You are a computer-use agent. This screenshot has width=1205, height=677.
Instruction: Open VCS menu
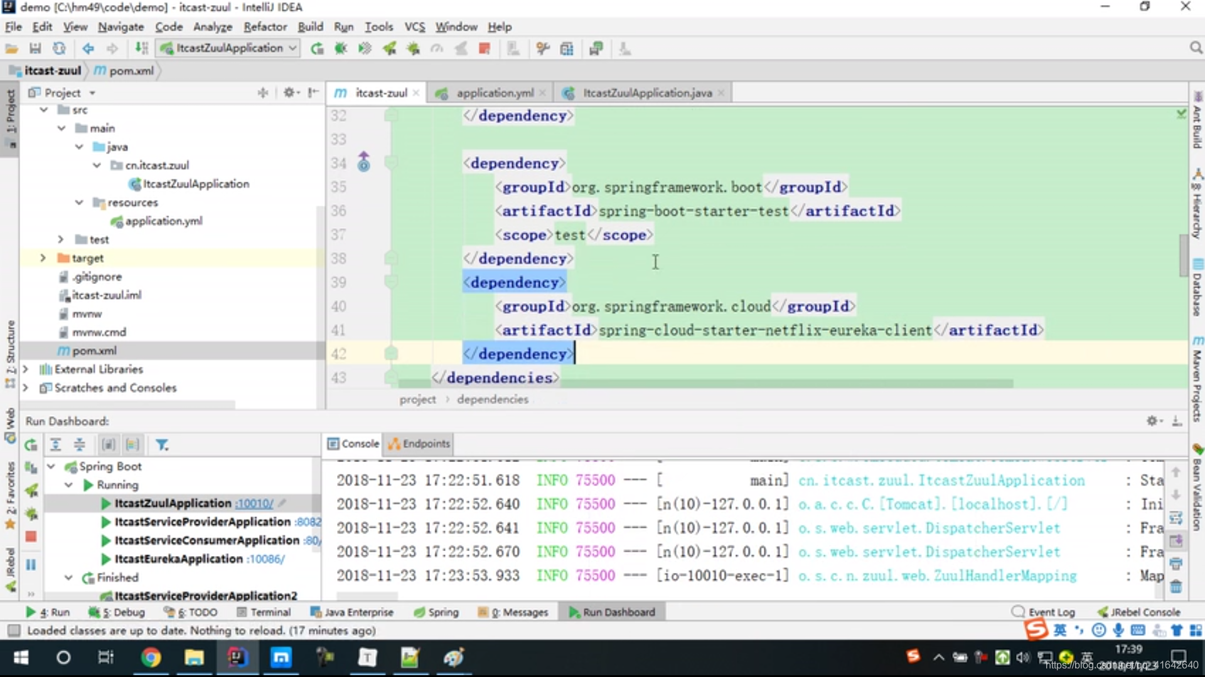pyautogui.click(x=414, y=27)
